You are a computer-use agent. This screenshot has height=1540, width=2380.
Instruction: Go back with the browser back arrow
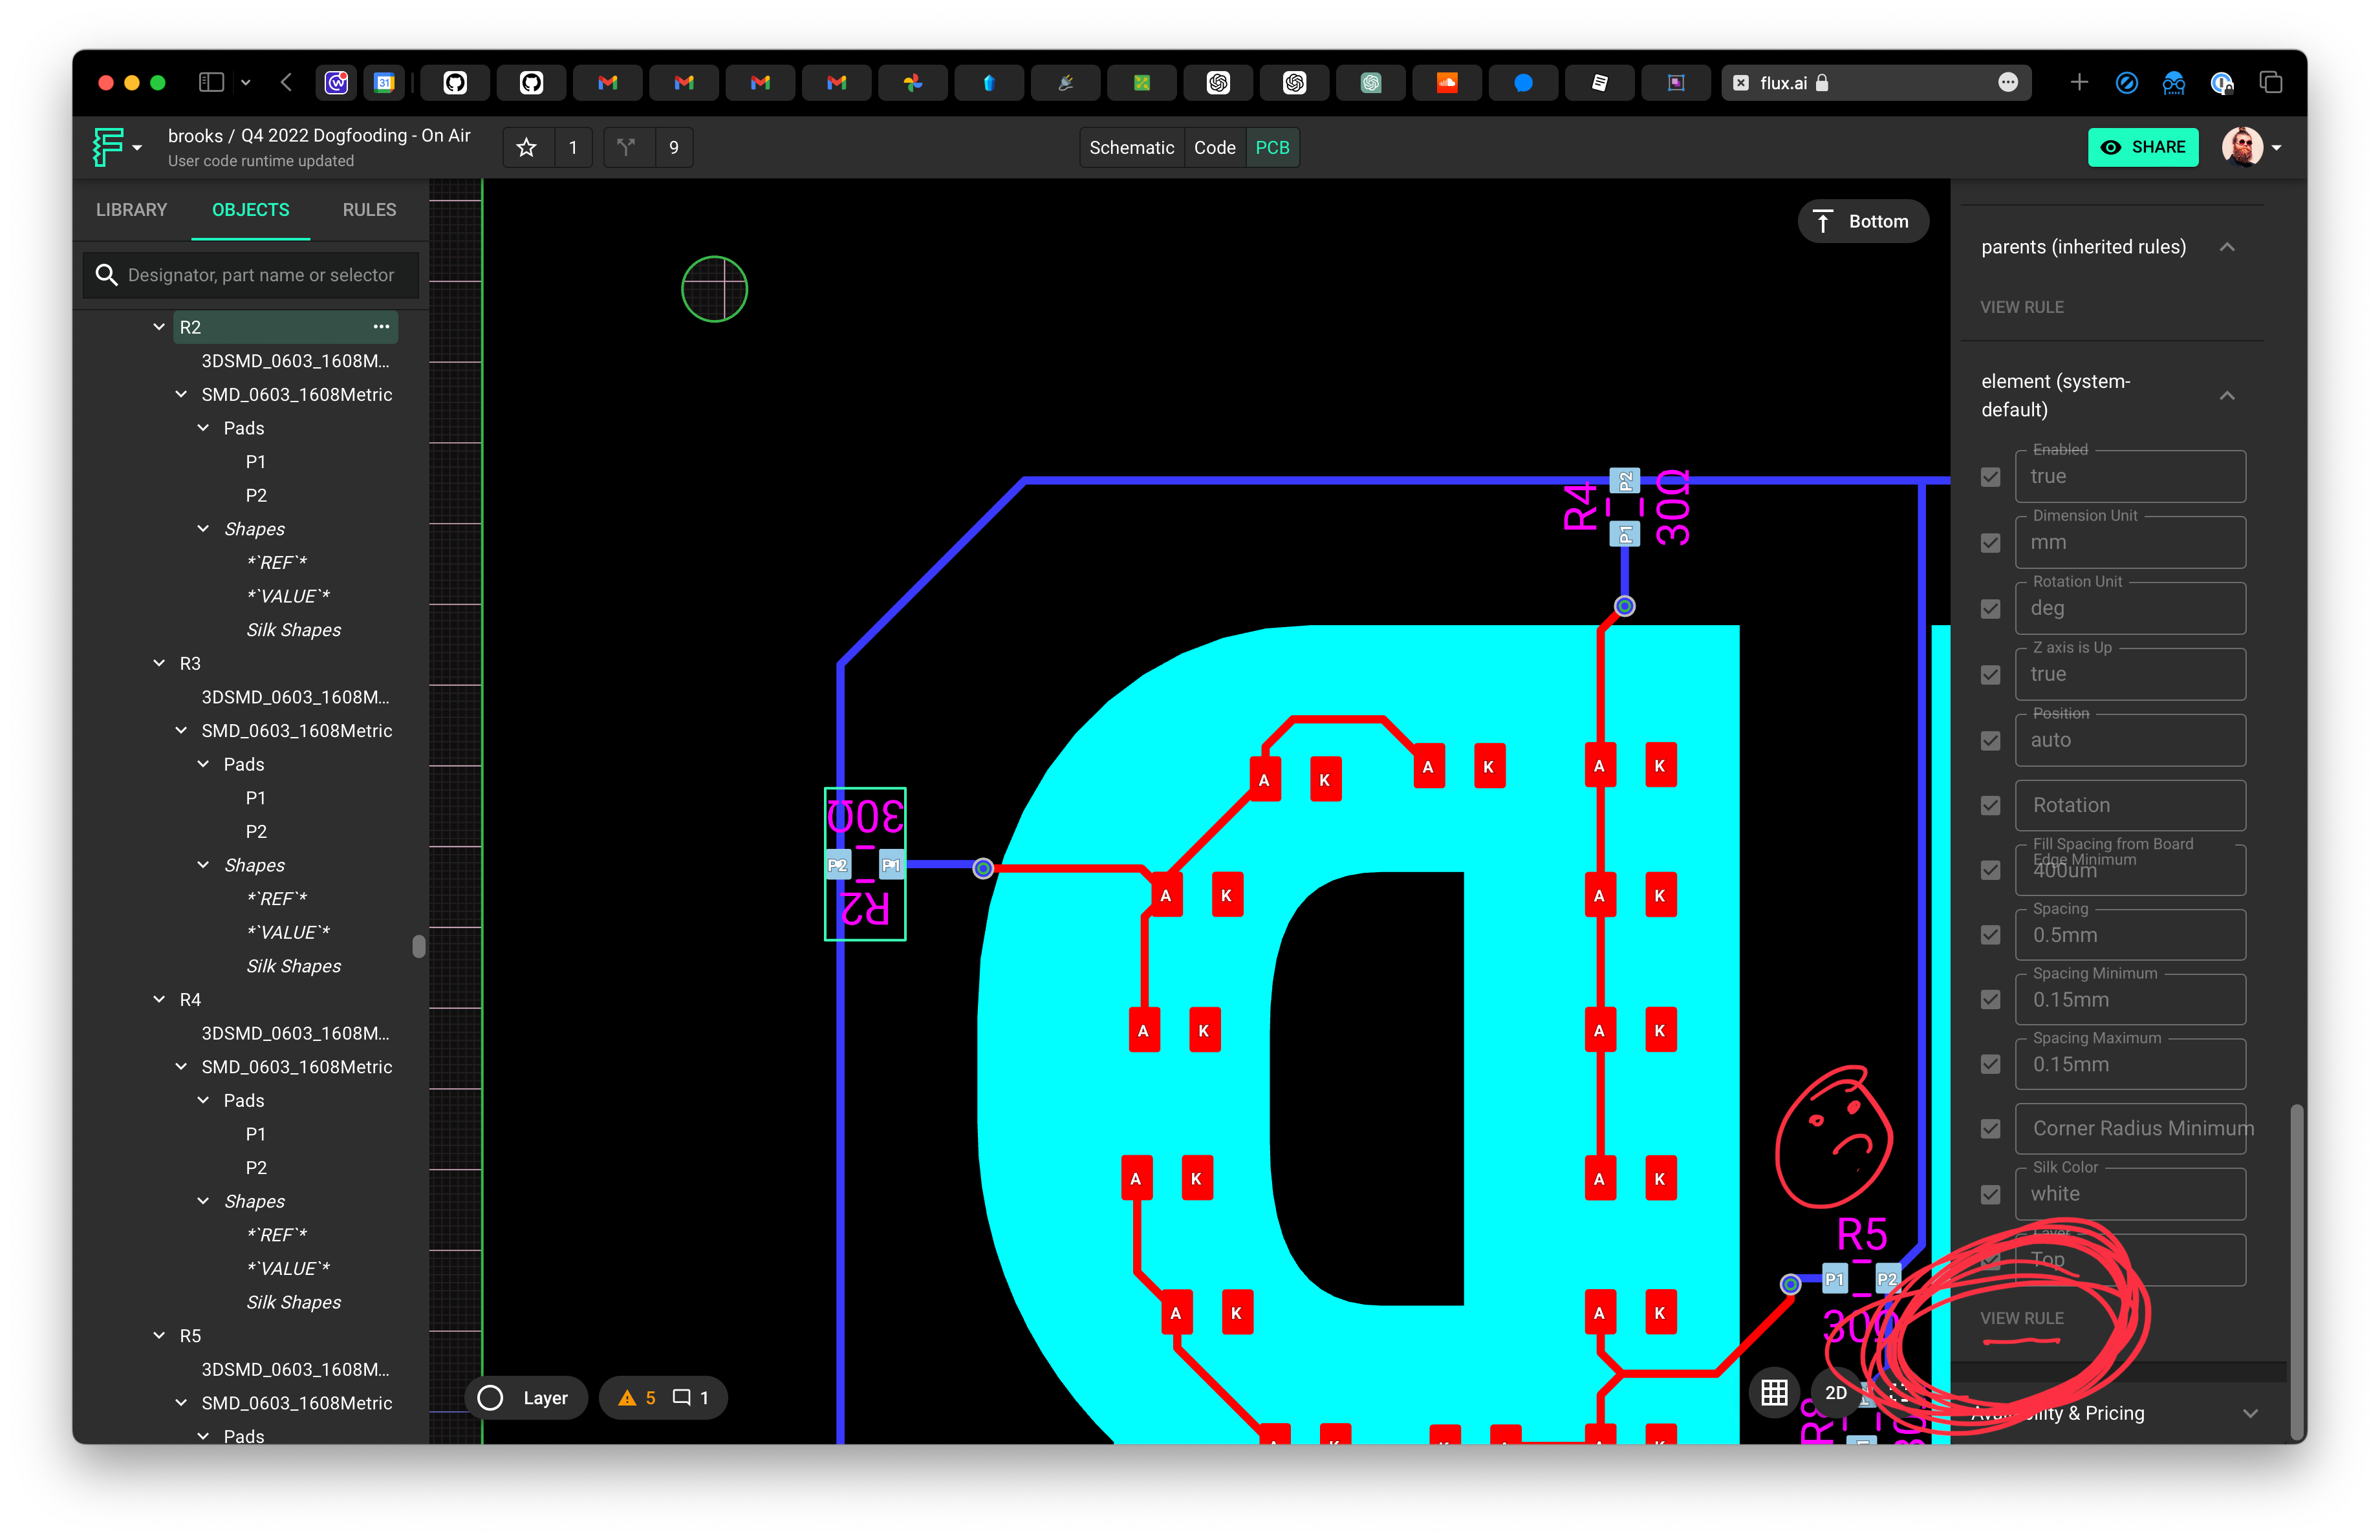click(x=286, y=83)
